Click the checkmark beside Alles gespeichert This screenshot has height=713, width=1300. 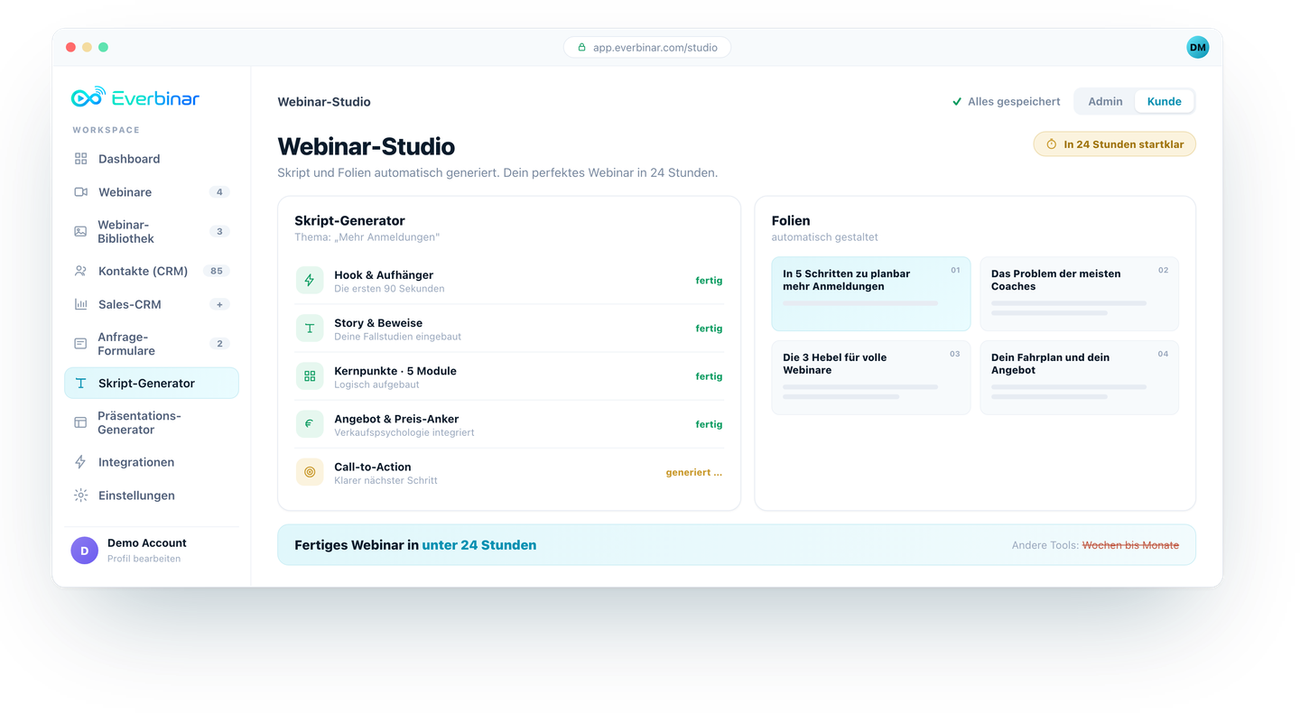click(x=957, y=102)
